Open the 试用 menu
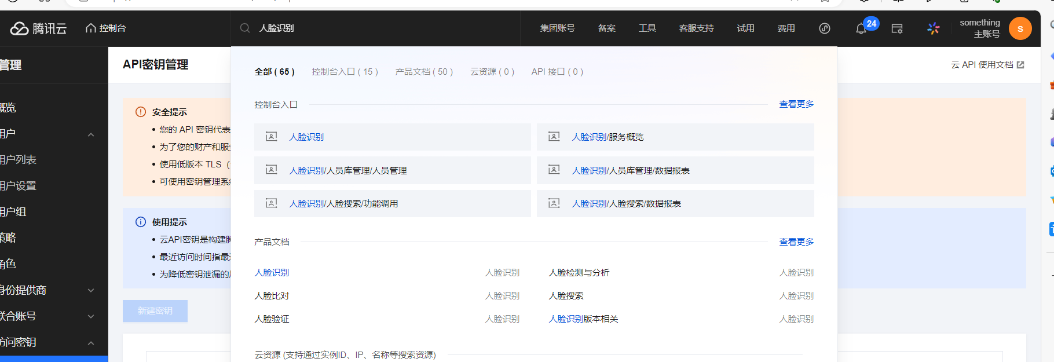The height and width of the screenshot is (362, 1054). click(x=745, y=28)
